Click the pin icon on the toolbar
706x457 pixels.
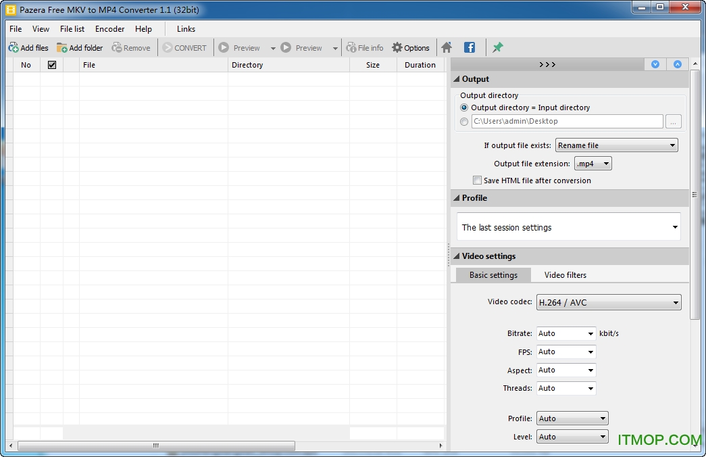tap(497, 47)
